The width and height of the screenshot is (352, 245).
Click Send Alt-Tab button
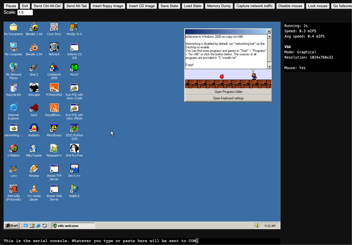(x=77, y=6)
